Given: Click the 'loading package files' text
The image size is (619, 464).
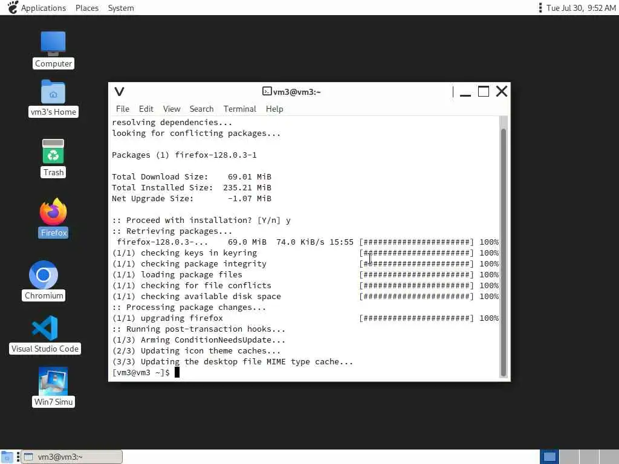Looking at the screenshot, I should 192,275.
